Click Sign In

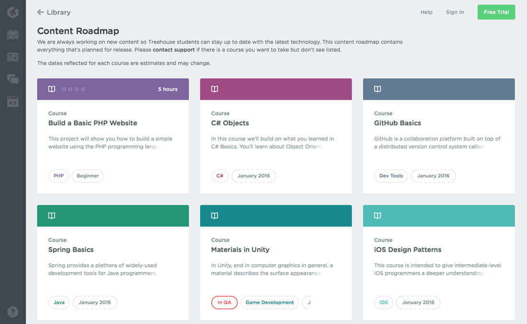click(x=455, y=12)
